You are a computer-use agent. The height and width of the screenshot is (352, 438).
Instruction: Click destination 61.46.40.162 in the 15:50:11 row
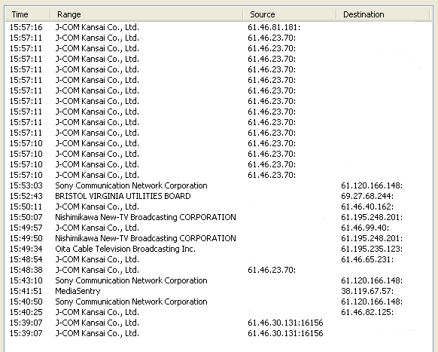(367, 207)
